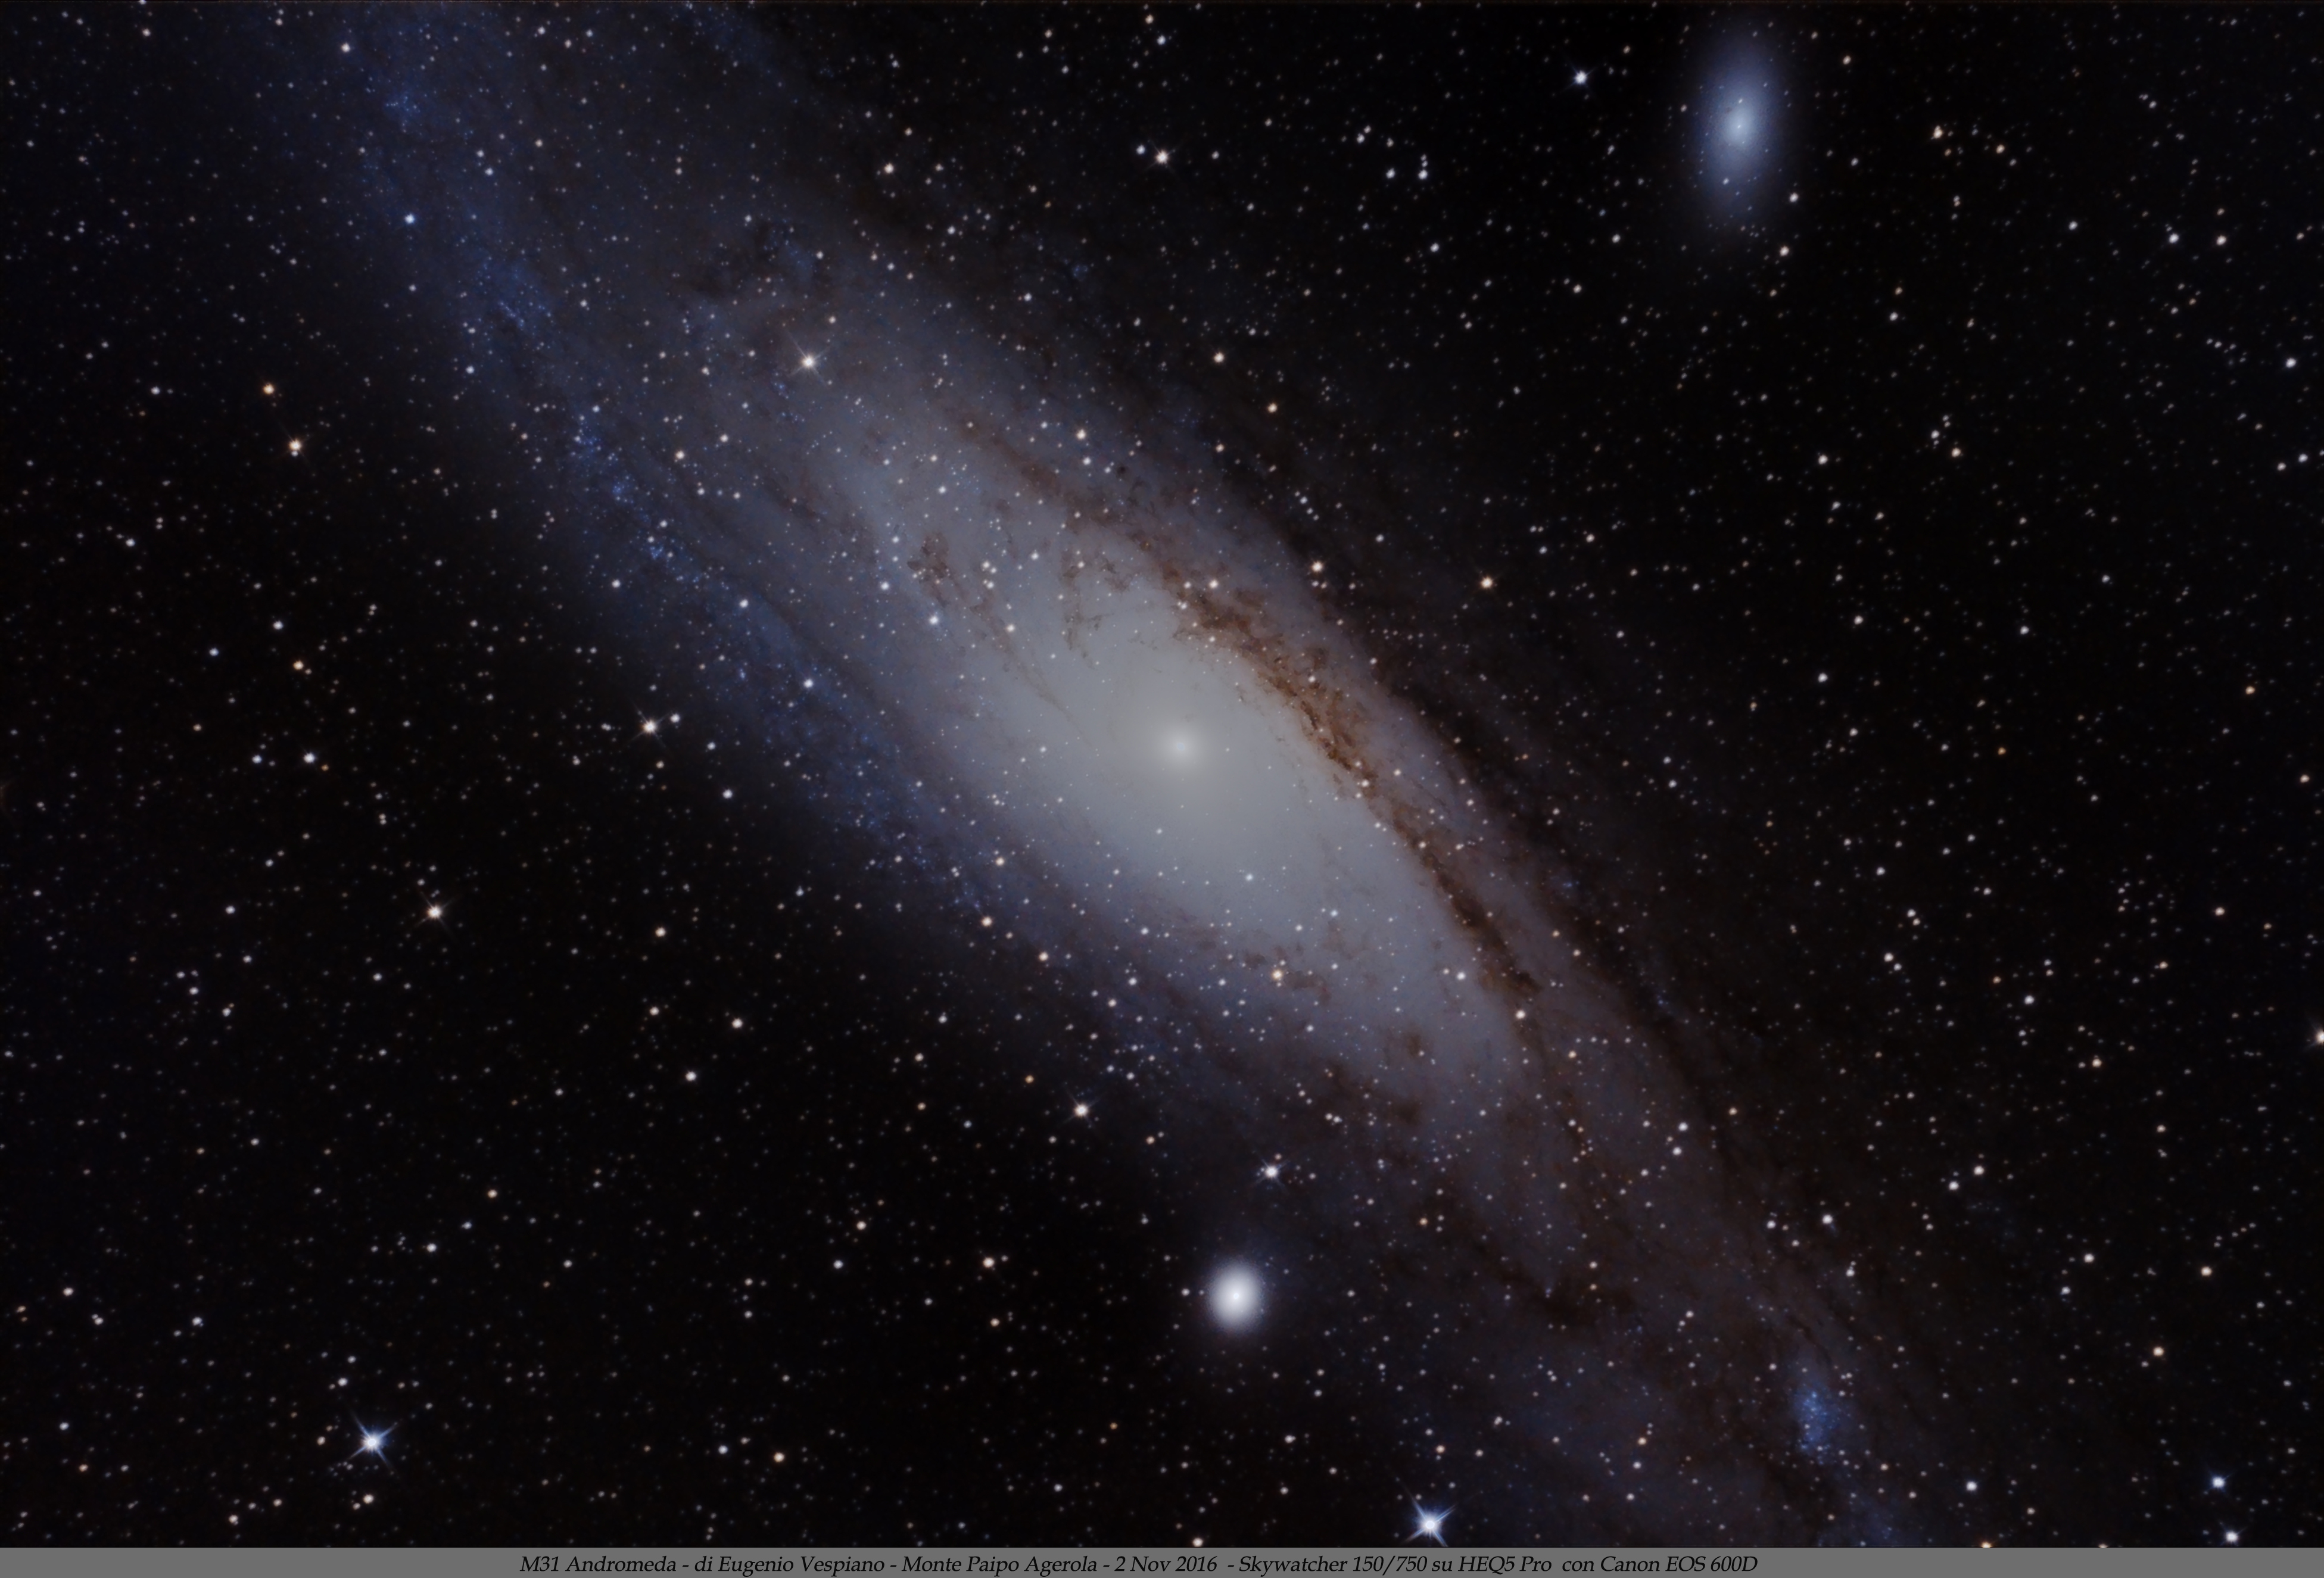
Task: Click the "HEQ5 Pro" mount text
Action: coord(1505,1564)
